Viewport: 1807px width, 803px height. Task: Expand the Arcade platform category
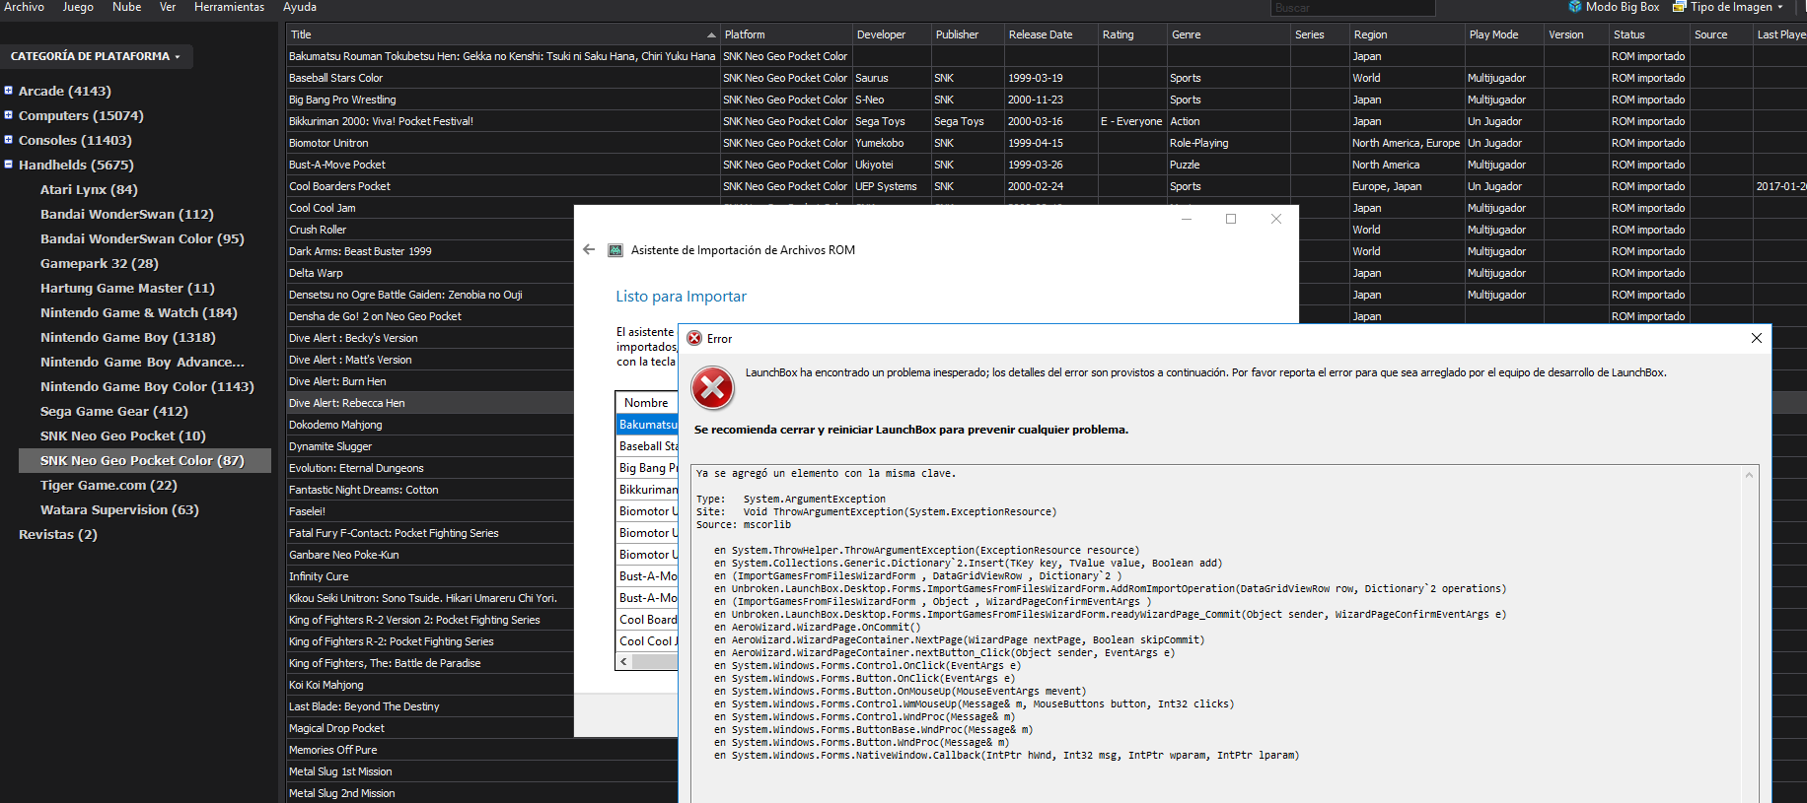click(8, 91)
